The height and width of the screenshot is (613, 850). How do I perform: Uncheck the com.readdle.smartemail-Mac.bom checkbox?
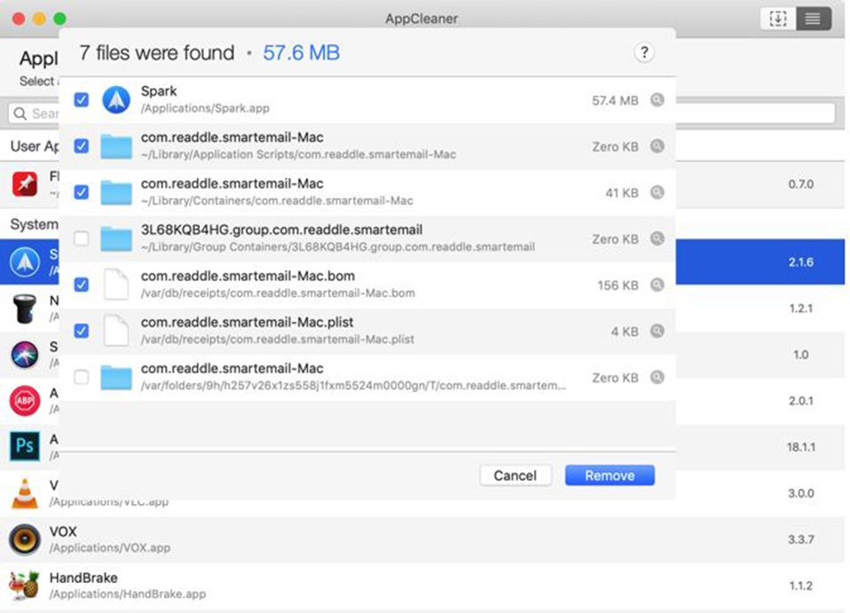81,284
